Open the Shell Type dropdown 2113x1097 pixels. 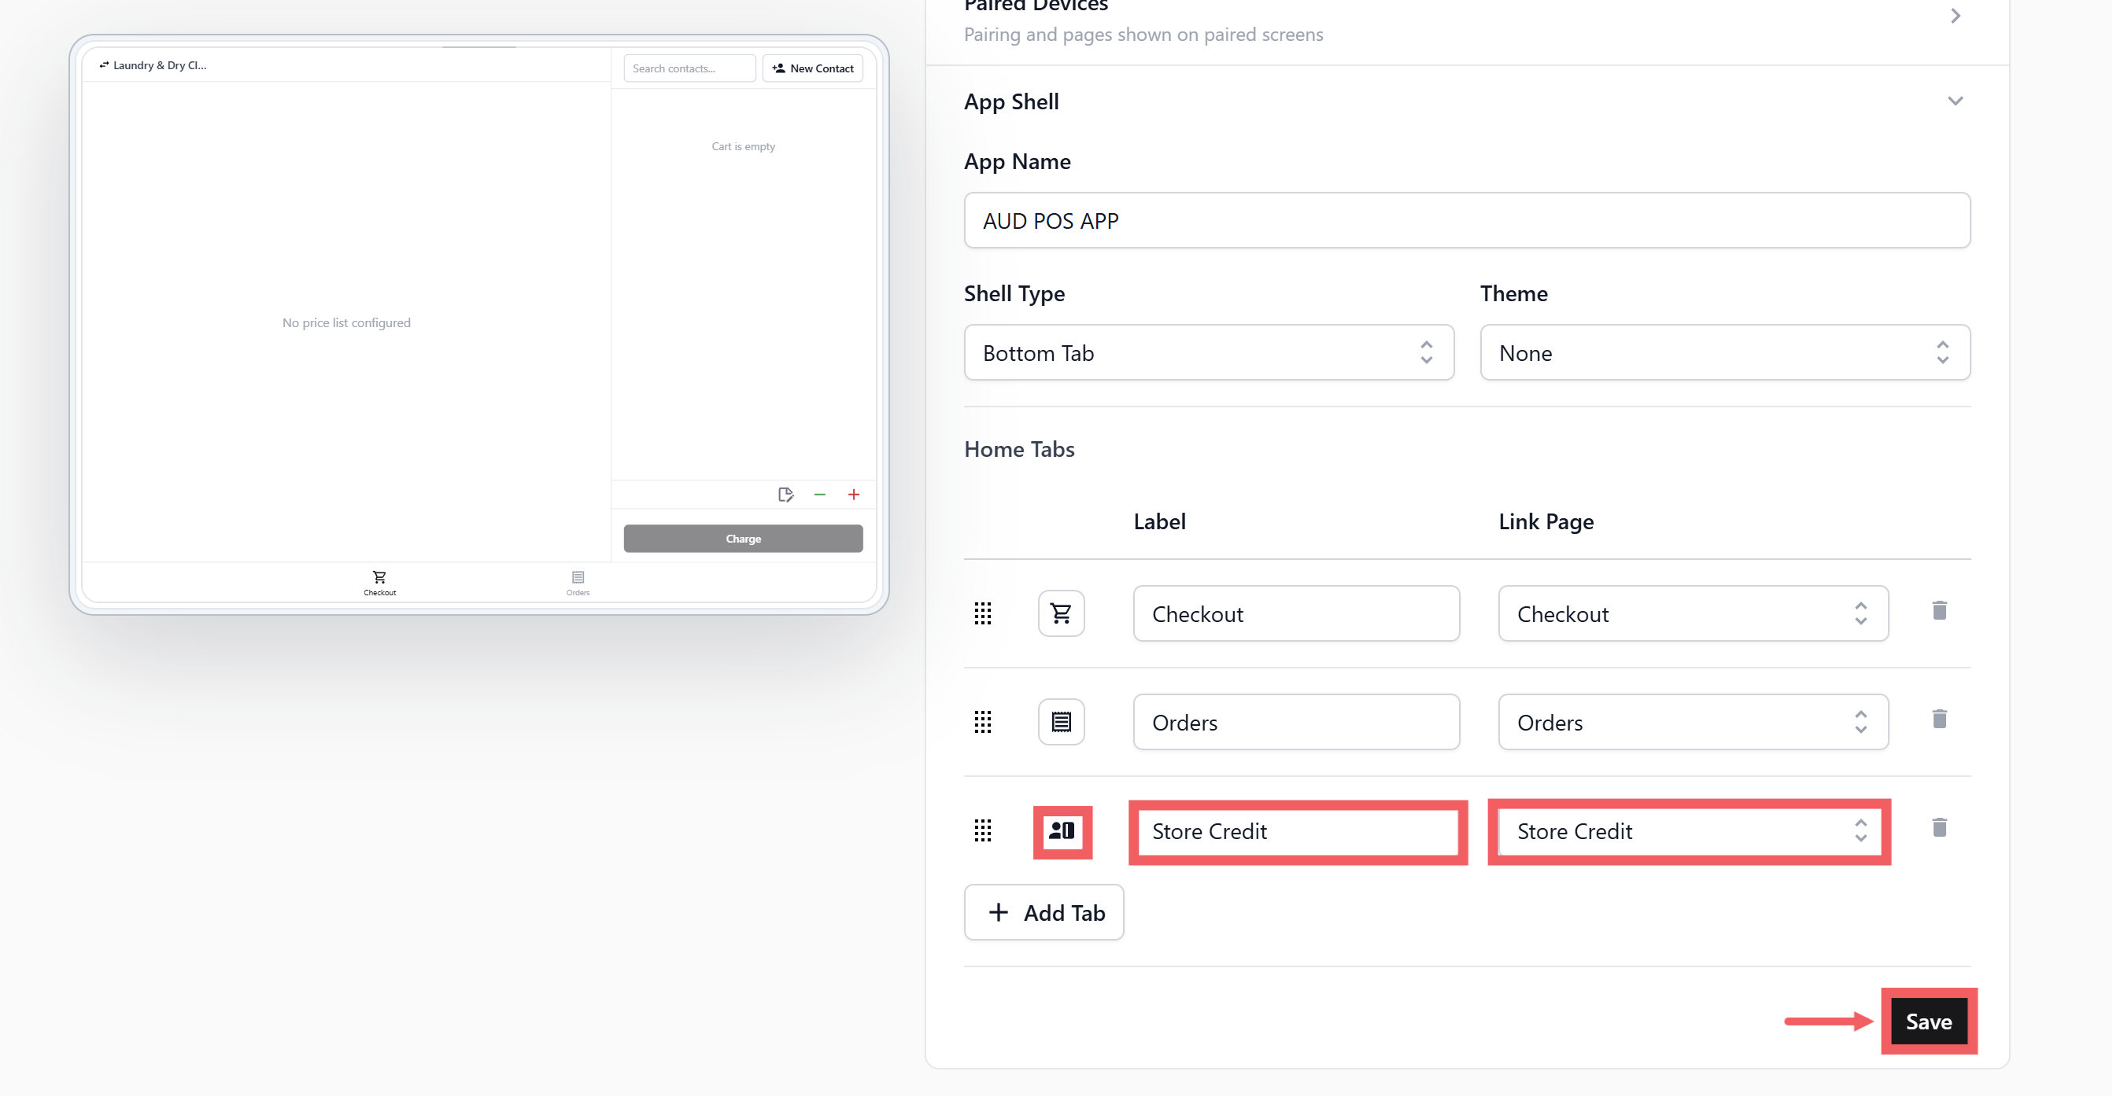click(x=1209, y=352)
